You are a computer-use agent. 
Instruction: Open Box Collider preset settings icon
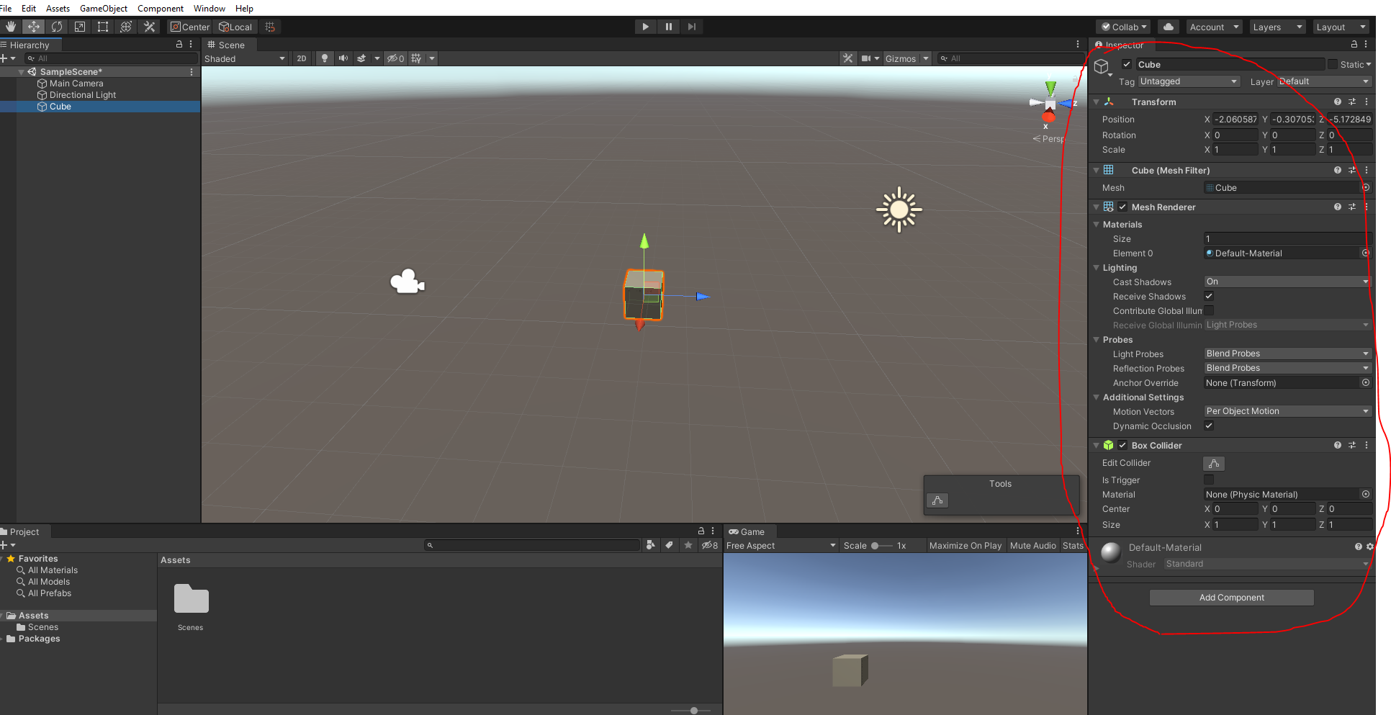coord(1352,445)
